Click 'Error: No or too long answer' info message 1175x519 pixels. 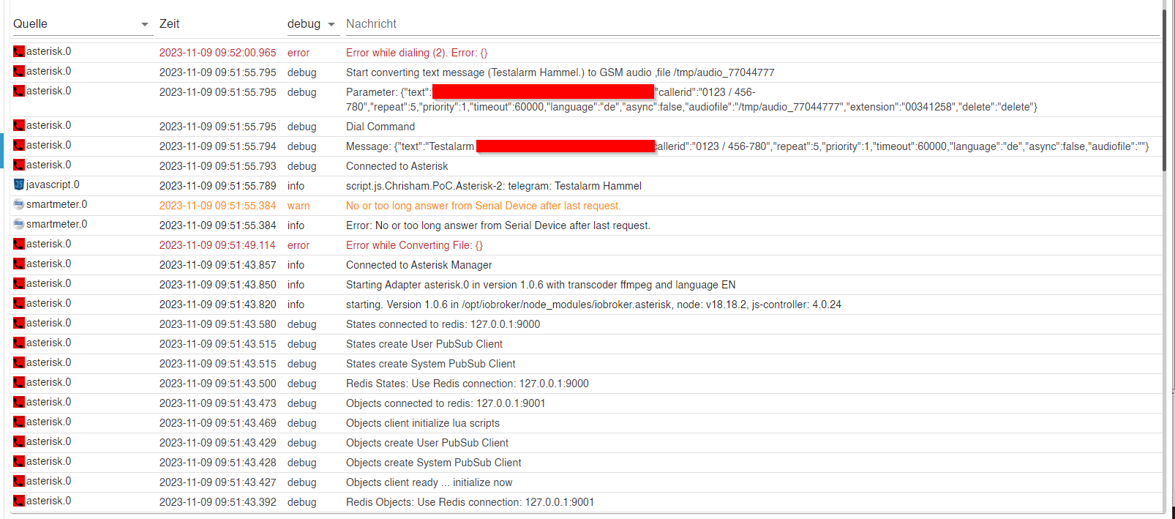[x=498, y=225]
